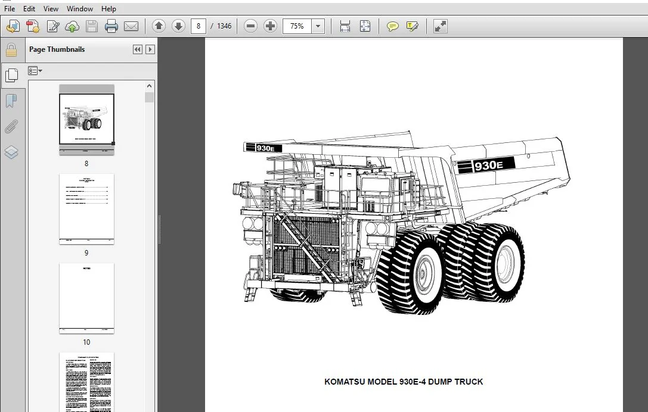Image resolution: width=648 pixels, height=412 pixels.
Task: Open the View menu
Action: tap(51, 9)
